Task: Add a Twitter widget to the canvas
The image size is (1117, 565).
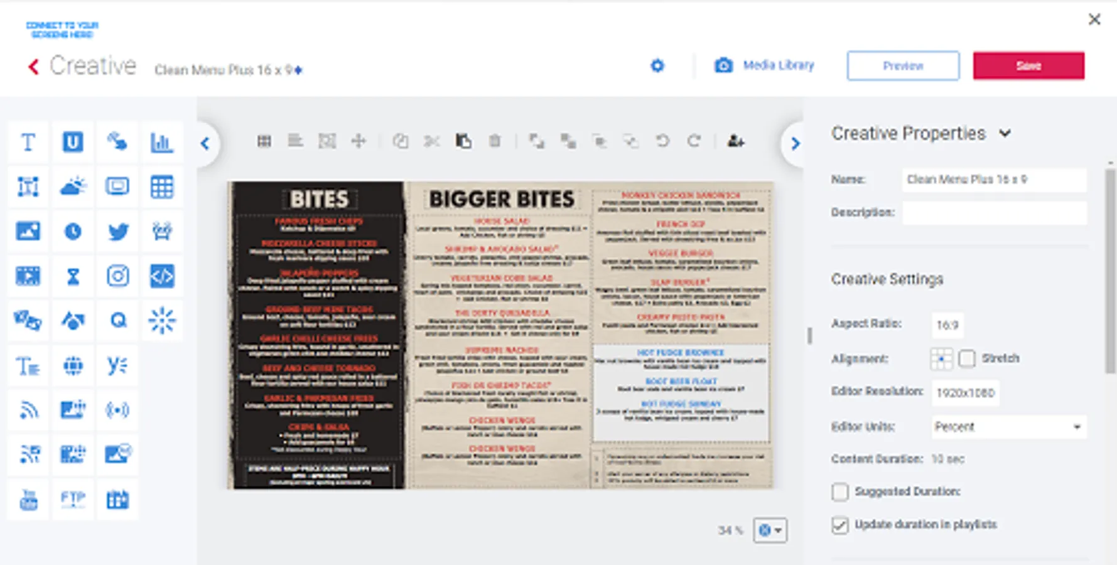Action: [x=117, y=230]
